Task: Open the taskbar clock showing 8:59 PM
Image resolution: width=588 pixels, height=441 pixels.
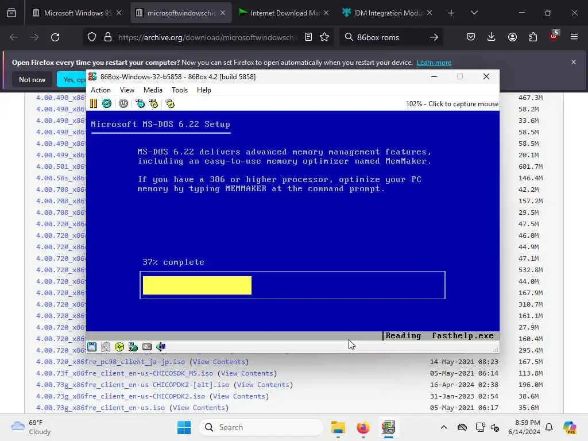Action: pyautogui.click(x=524, y=427)
